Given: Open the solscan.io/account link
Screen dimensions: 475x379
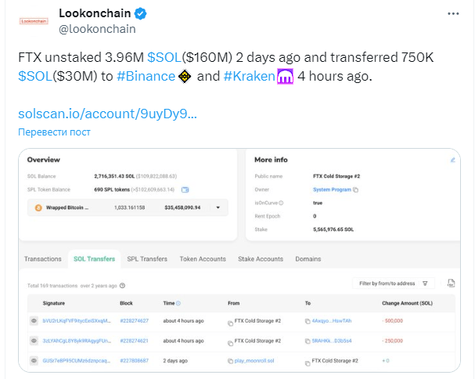Looking at the screenshot, I should [x=107, y=114].
